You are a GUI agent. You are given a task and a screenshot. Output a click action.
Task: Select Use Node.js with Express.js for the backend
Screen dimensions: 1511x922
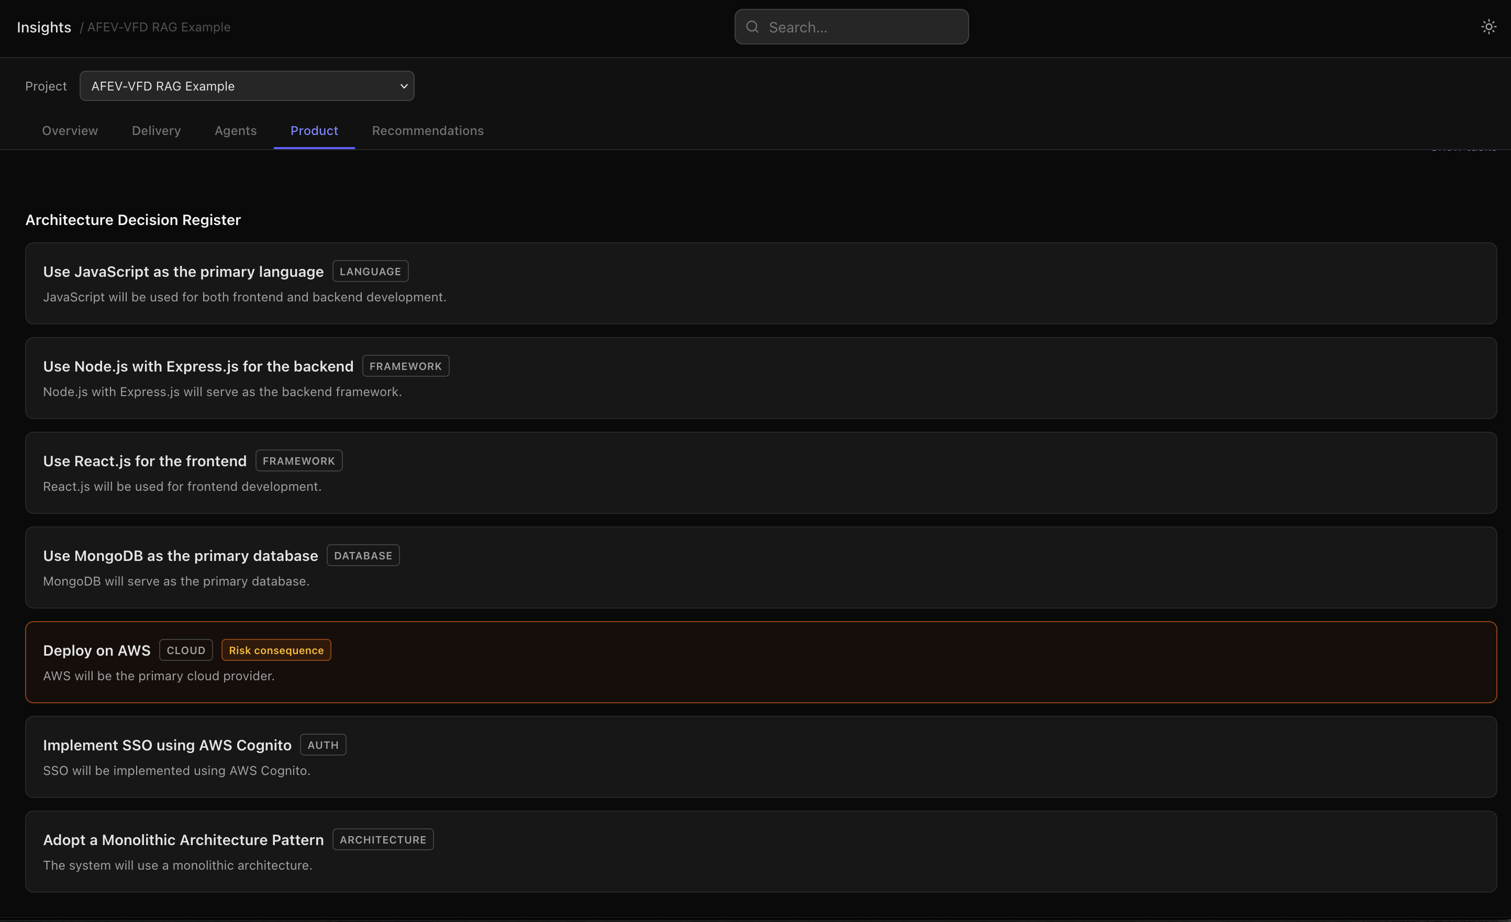coord(761,378)
